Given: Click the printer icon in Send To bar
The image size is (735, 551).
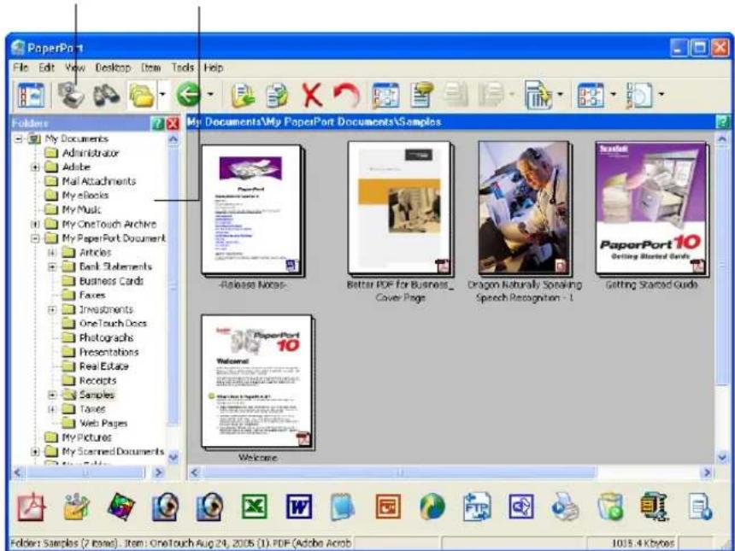Looking at the screenshot, I should click(565, 507).
